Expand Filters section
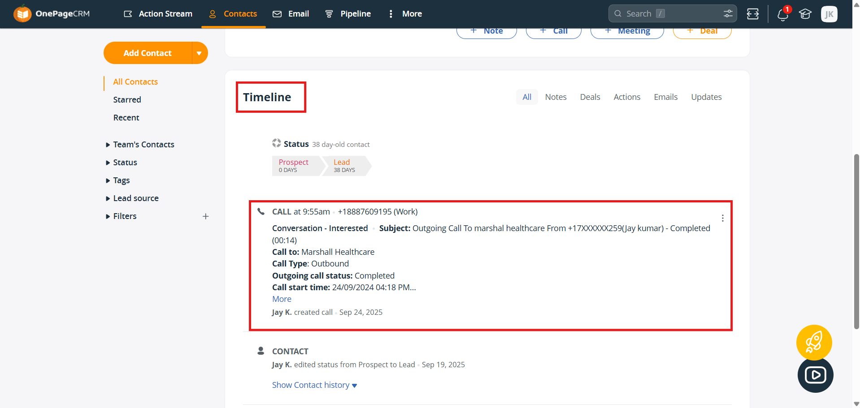This screenshot has width=860, height=408. click(x=121, y=216)
